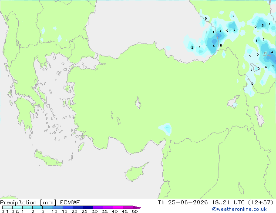
Task: Click the '(12+57)' forecast run text
Action: tap(261, 203)
